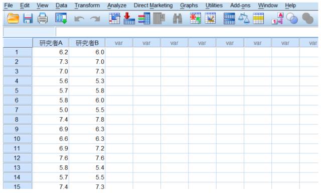
Task: Open the Add-ons menu
Action: click(x=240, y=6)
